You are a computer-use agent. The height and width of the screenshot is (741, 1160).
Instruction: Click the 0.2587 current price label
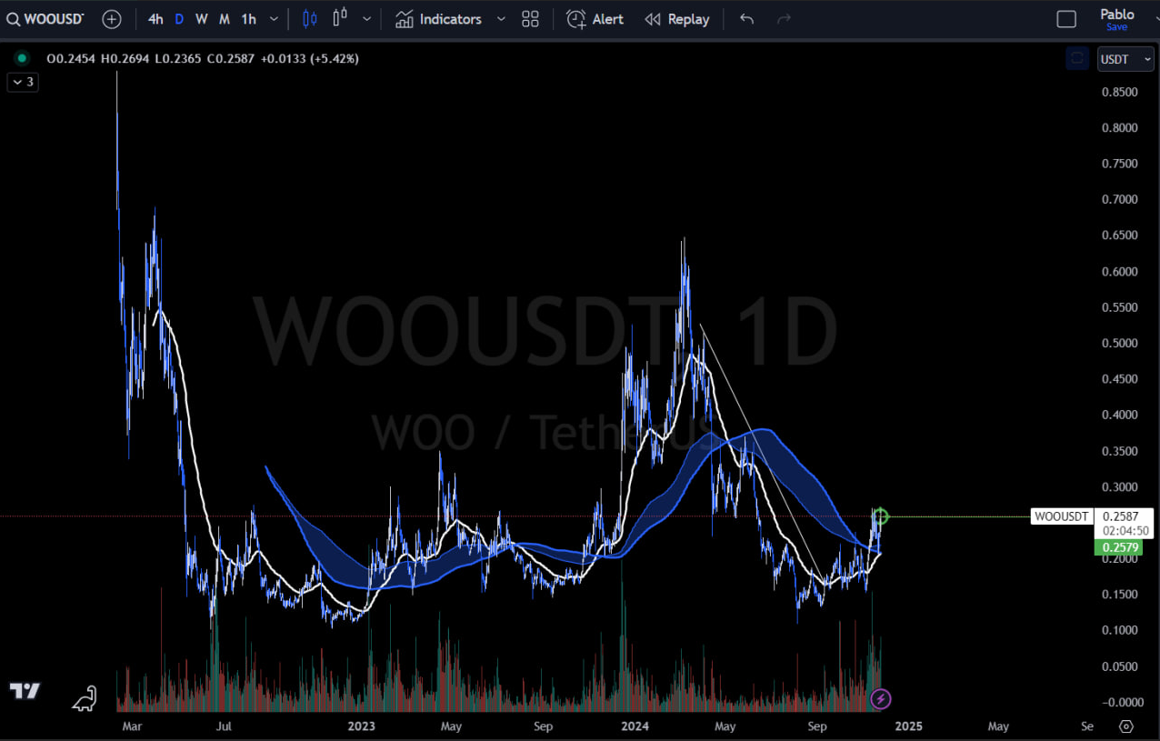1120,516
